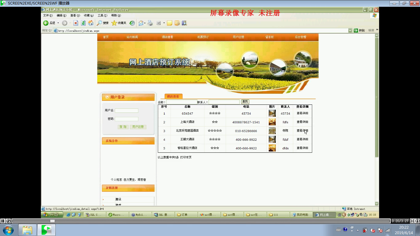The height and width of the screenshot is (236, 420).
Task: Open the 帮助(H) menu
Action: [x=116, y=15]
